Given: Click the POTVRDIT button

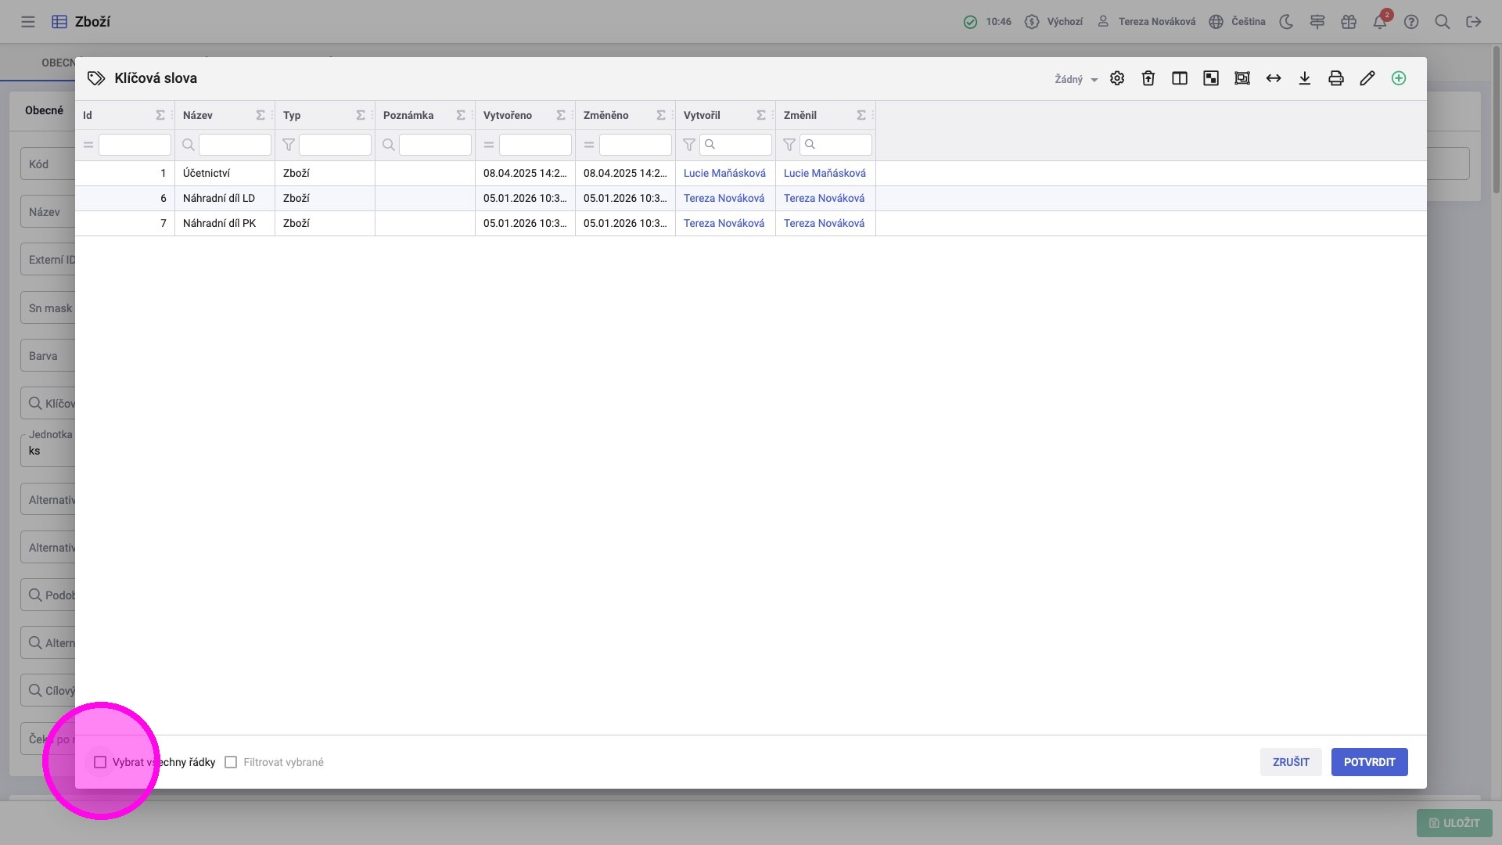Looking at the screenshot, I should pos(1369,762).
